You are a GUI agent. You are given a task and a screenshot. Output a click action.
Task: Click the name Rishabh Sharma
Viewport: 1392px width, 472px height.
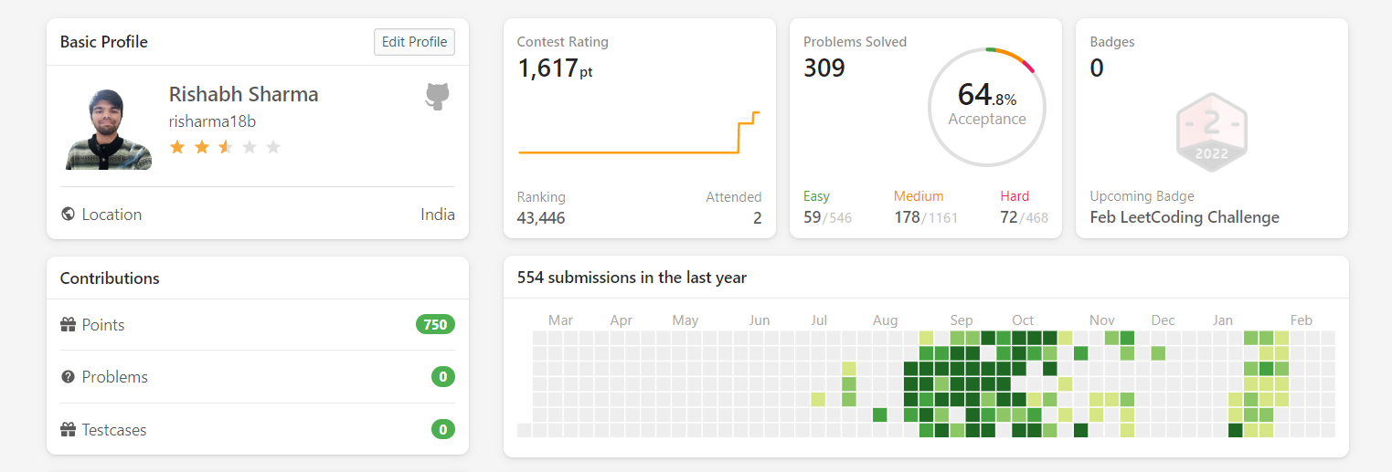[244, 94]
